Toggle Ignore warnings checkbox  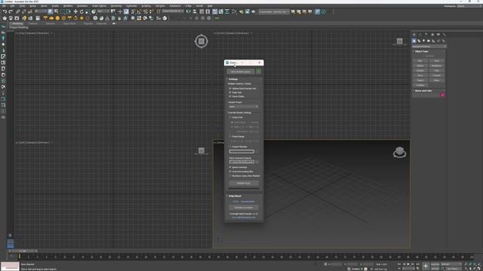tap(230, 167)
